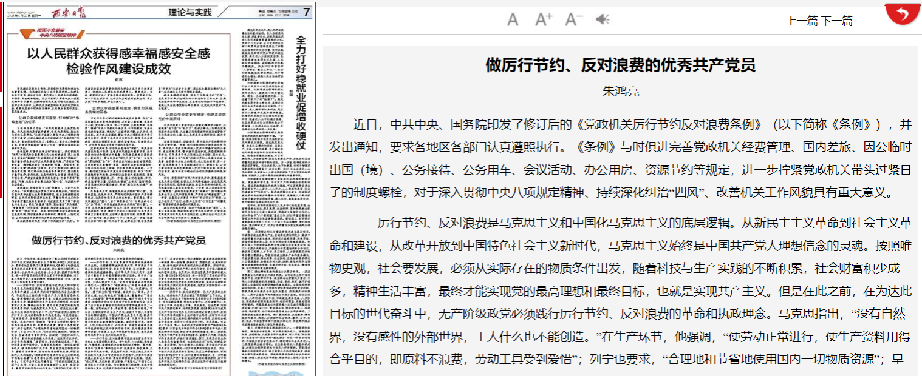Click the page number 7 in the header

click(307, 12)
